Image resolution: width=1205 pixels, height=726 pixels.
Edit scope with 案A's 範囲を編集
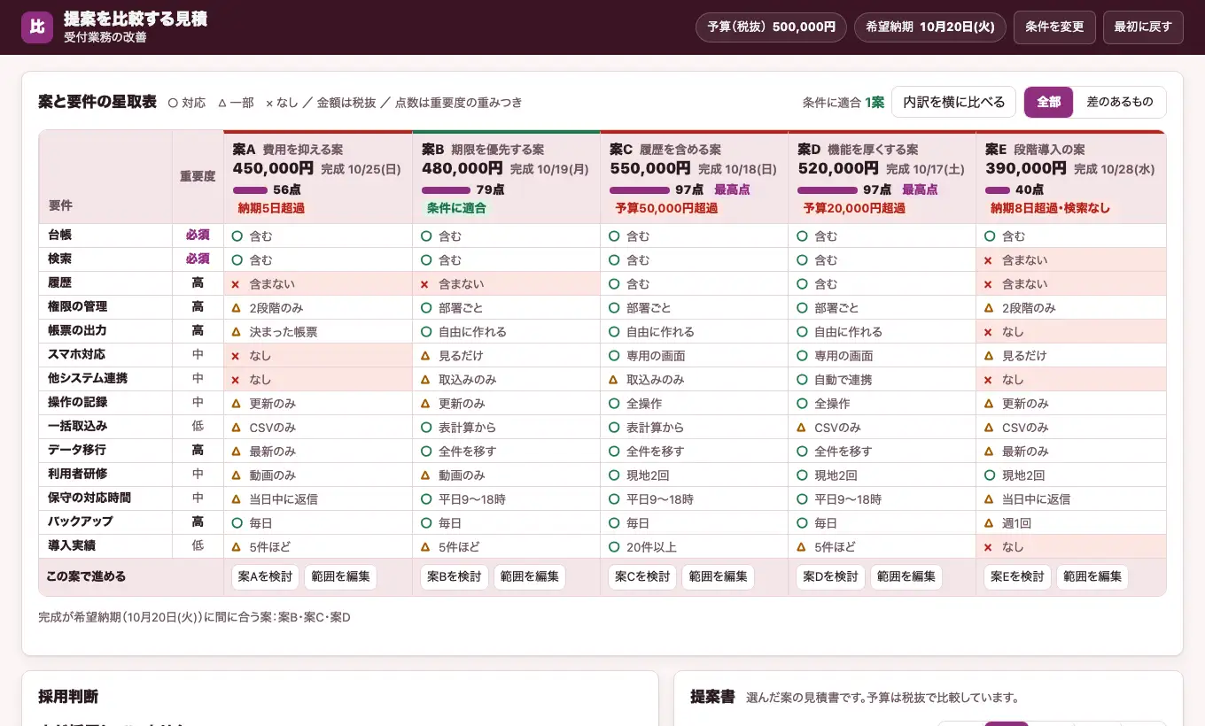coord(340,576)
